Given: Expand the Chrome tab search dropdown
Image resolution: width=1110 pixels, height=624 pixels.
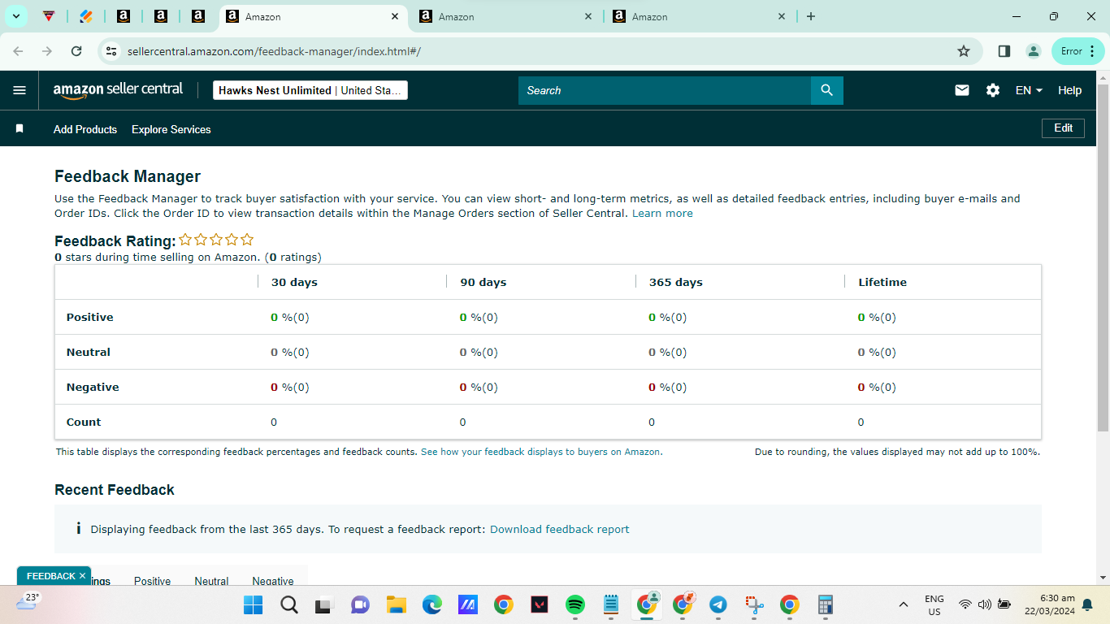Looking at the screenshot, I should pos(15,16).
